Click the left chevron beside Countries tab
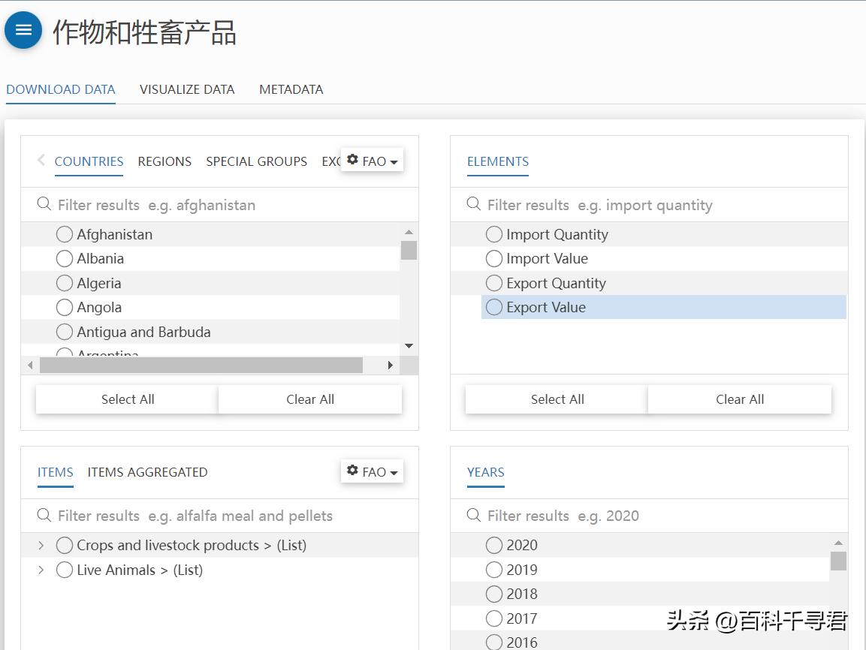The height and width of the screenshot is (650, 866). (41, 160)
